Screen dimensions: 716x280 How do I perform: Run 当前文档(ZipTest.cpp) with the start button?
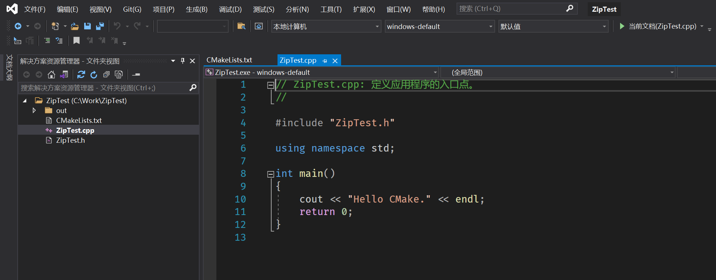(622, 26)
